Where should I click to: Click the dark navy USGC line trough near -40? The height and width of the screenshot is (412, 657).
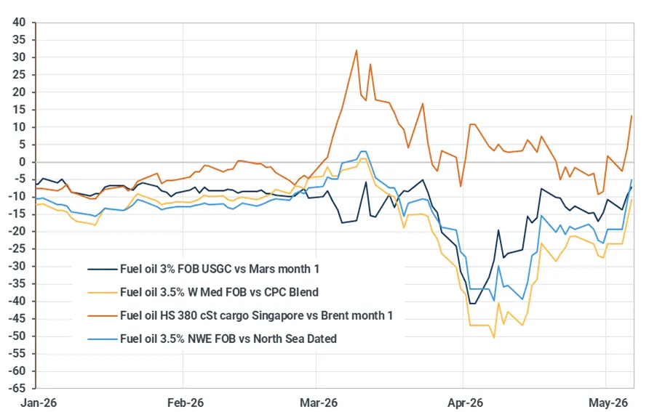pyautogui.click(x=472, y=303)
